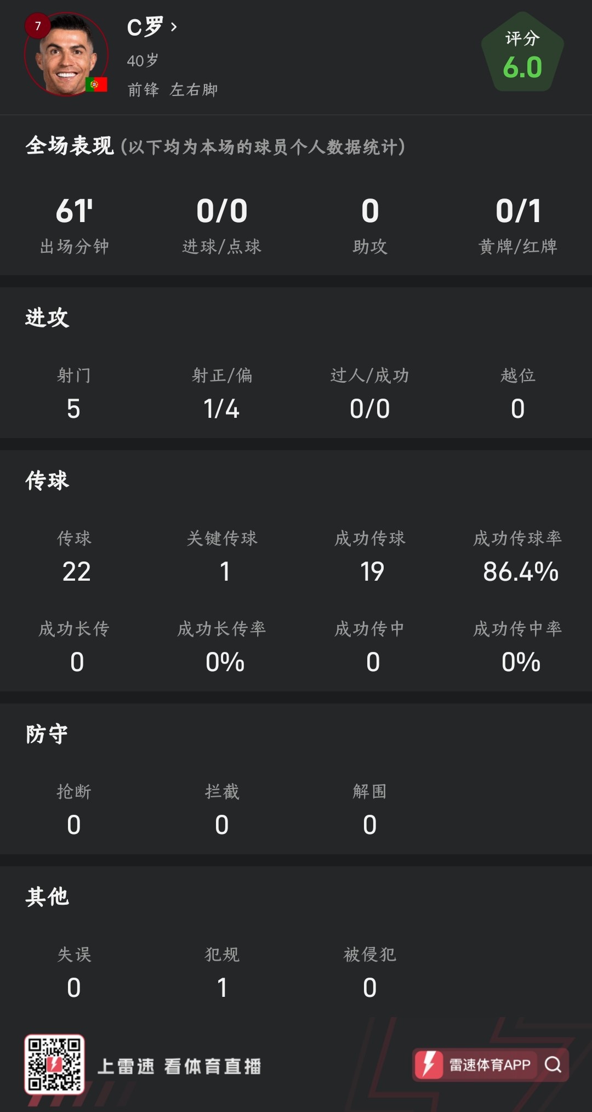Viewport: 592px width, 1112px height.
Task: Tap the 防守 section heading
Action: (47, 734)
